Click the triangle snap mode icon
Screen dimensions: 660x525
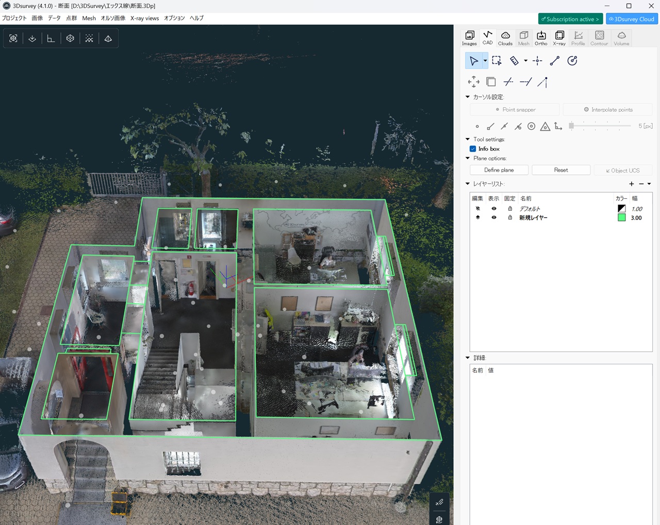coord(545,126)
